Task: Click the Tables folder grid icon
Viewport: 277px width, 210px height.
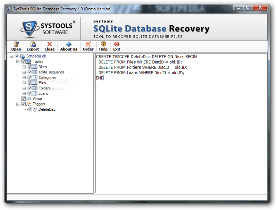Action: click(28, 62)
